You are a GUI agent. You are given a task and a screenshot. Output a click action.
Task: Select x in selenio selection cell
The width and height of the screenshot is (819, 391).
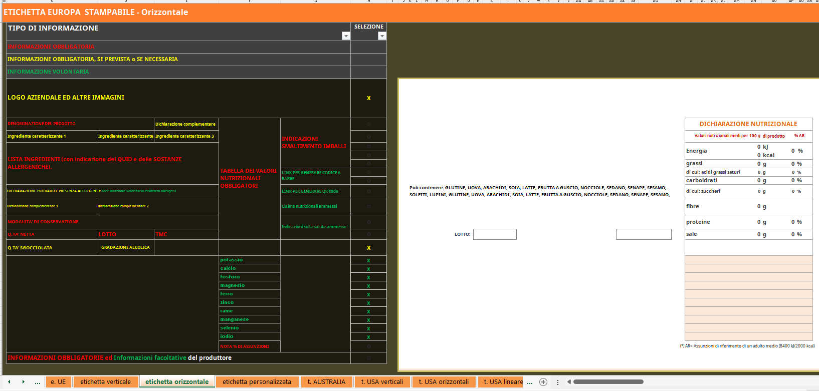(x=369, y=328)
